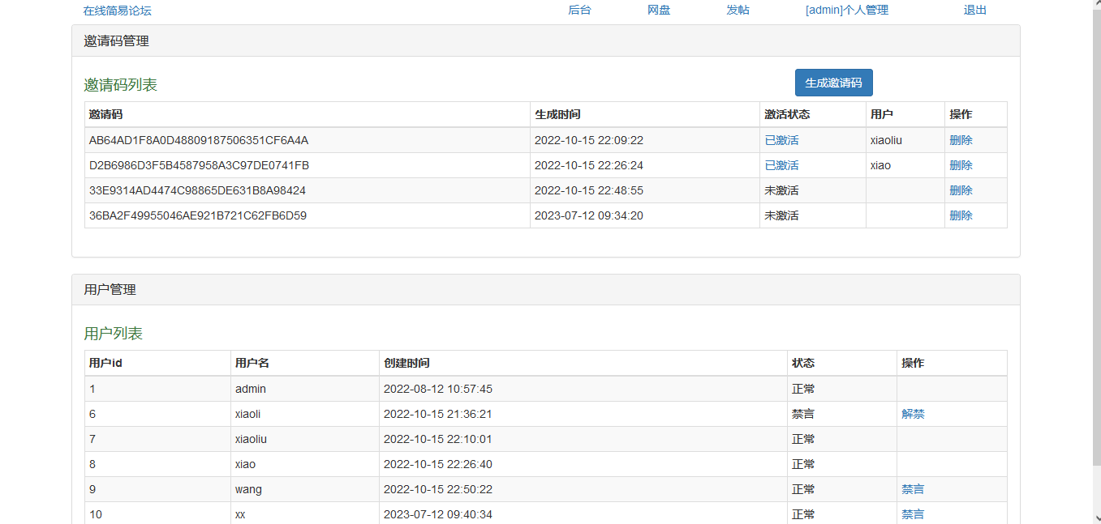Delete invite code starting with D2B6986D

tap(961, 165)
